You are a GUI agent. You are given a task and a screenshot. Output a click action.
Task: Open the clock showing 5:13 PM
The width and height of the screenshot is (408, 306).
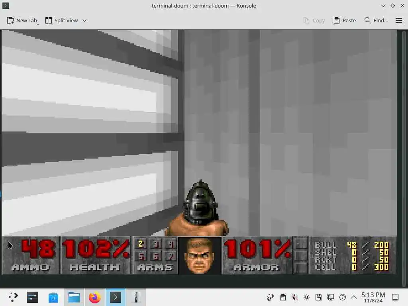tap(373, 297)
